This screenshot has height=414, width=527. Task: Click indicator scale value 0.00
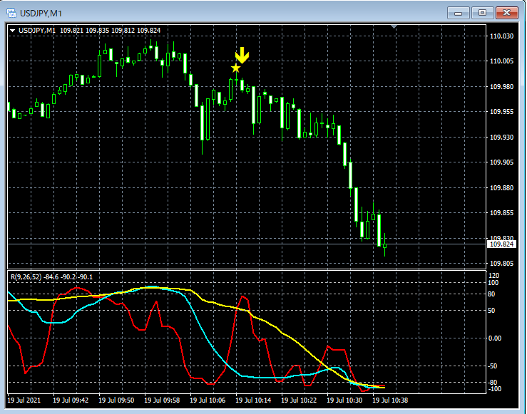point(495,338)
